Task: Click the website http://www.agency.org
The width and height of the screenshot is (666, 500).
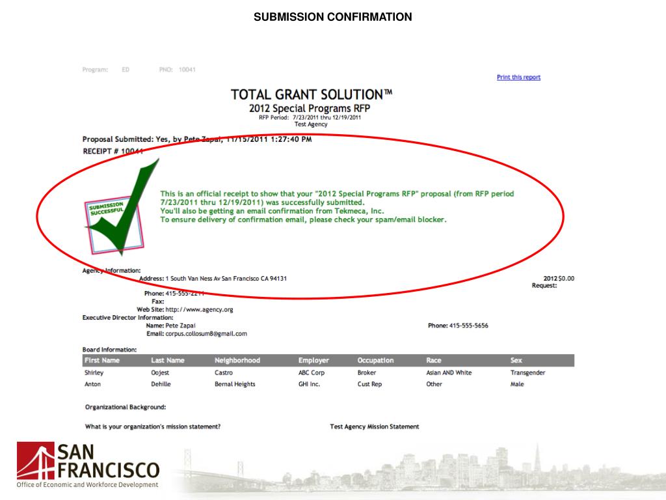Action: click(199, 309)
